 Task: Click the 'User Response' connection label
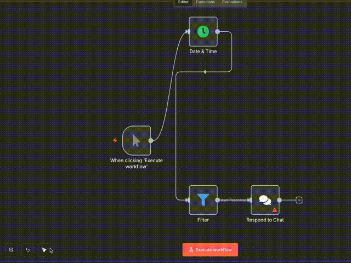pos(233,200)
